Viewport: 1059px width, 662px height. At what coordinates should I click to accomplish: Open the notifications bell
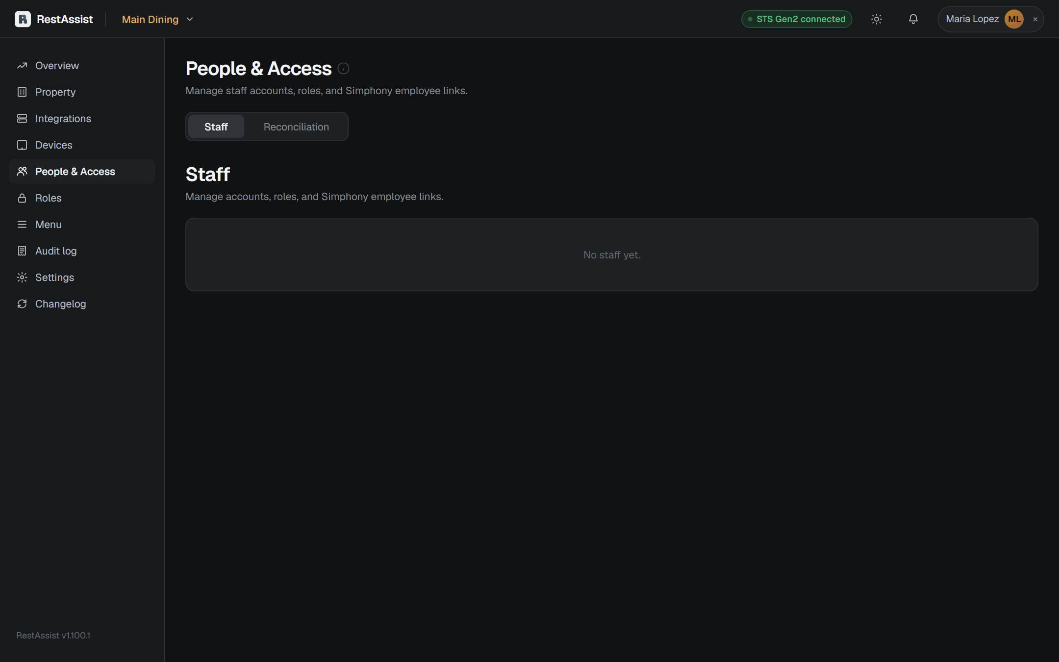(913, 19)
